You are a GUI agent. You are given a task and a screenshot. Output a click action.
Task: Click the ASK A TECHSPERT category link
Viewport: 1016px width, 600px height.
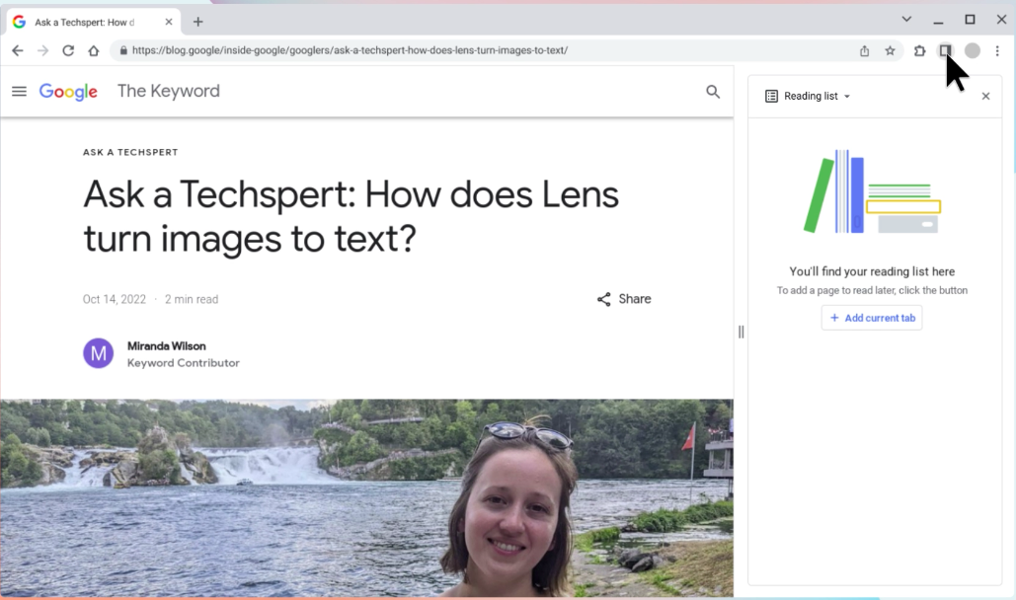pyautogui.click(x=130, y=152)
